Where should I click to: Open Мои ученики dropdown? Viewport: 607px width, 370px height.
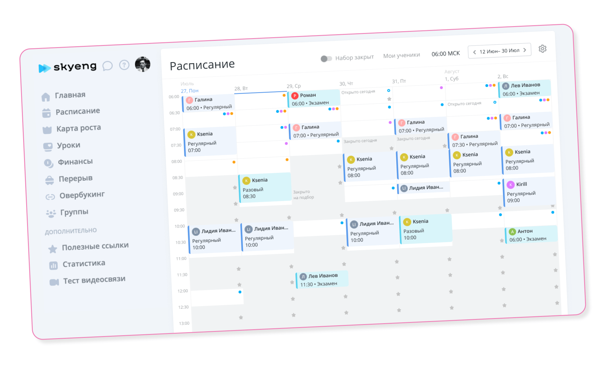click(x=401, y=54)
